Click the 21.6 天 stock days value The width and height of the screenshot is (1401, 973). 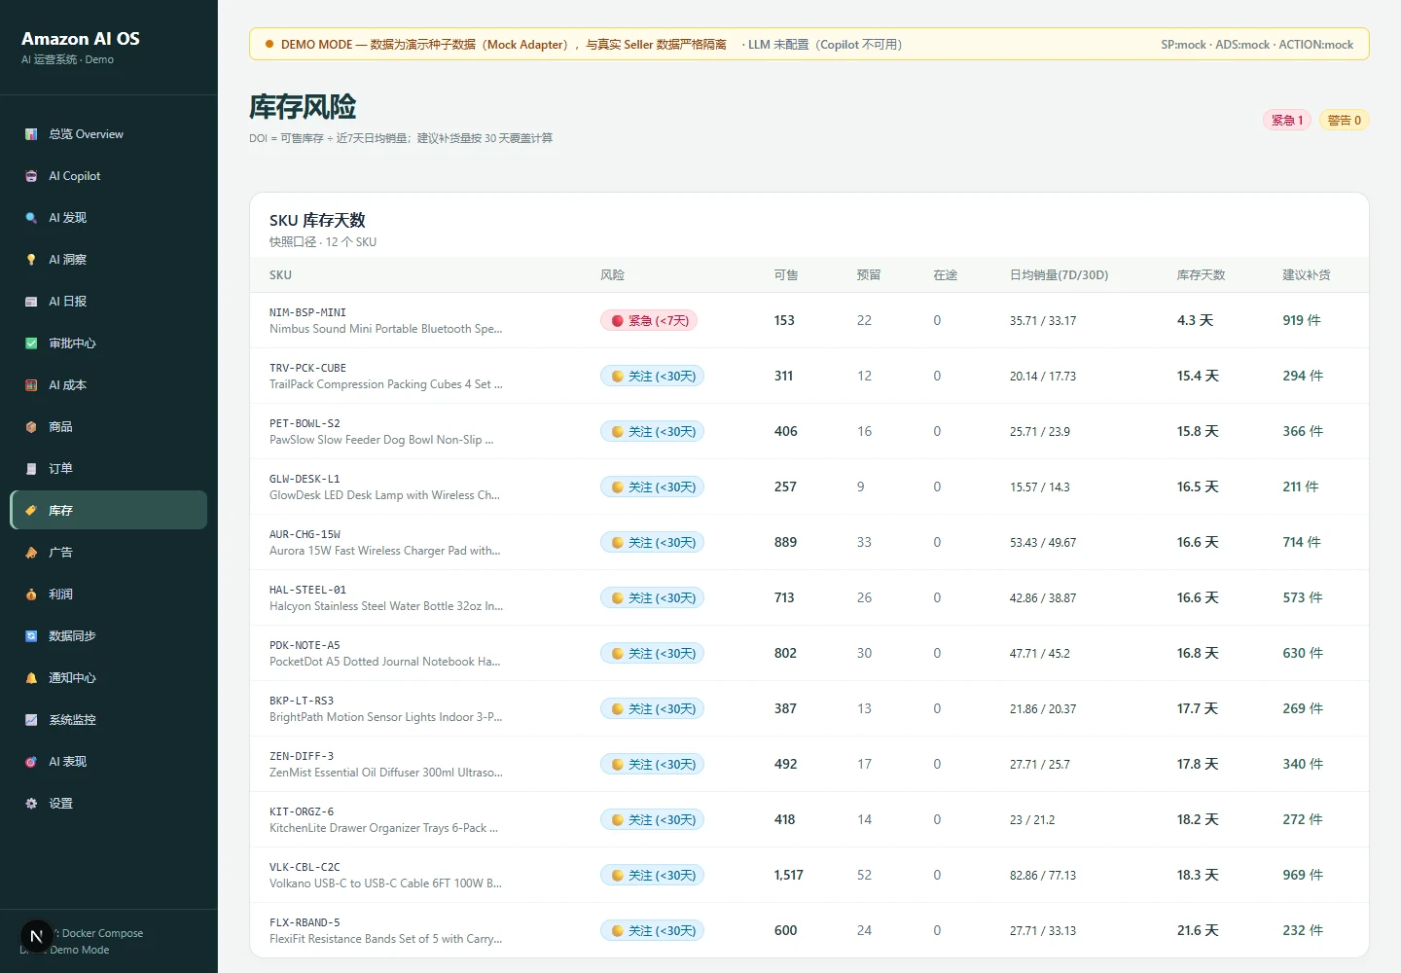click(x=1198, y=931)
